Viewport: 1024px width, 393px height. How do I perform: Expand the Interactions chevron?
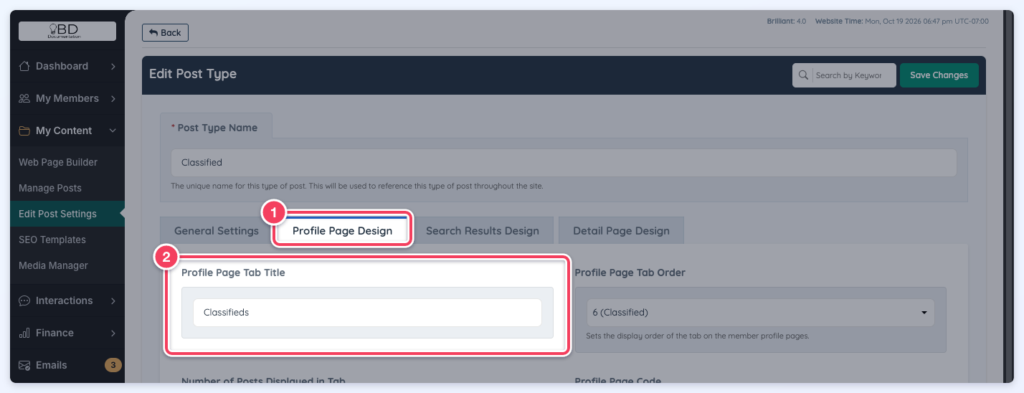tap(113, 300)
